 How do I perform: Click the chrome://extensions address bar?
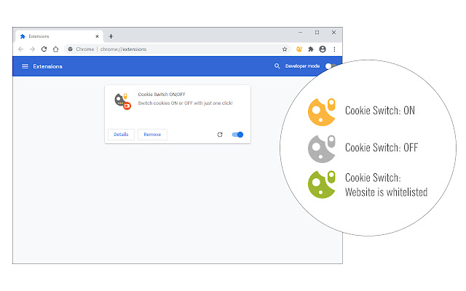pyautogui.click(x=175, y=49)
